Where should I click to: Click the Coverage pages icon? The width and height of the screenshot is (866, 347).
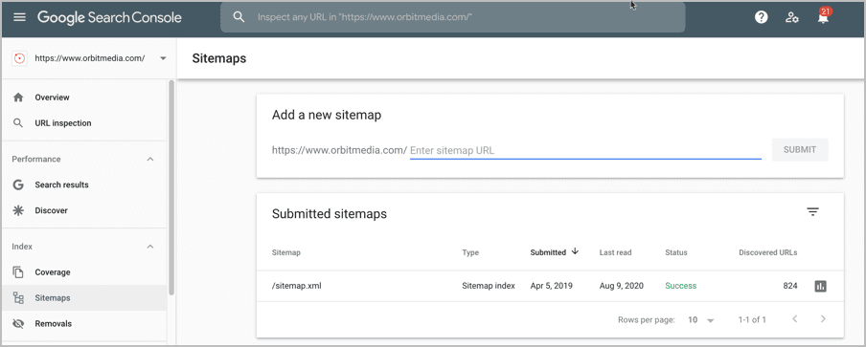[18, 272]
